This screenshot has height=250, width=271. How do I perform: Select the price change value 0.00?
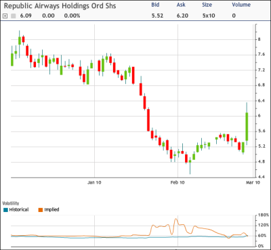[x=48, y=16]
